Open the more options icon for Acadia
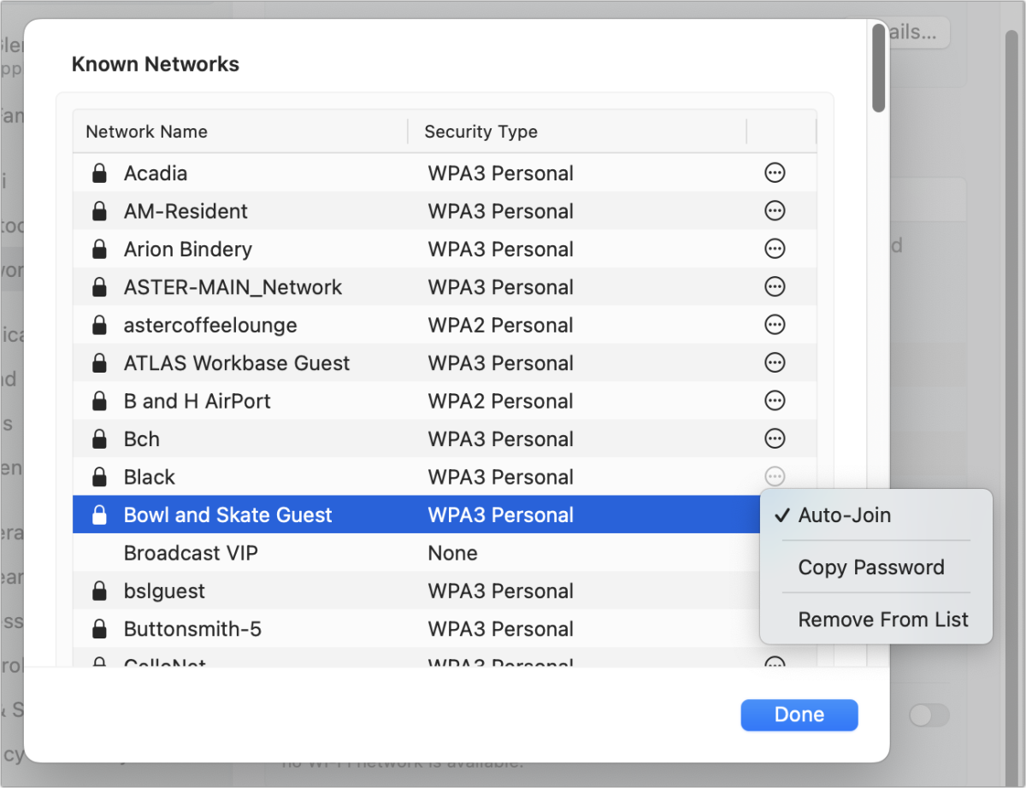The image size is (1026, 788). 775,173
